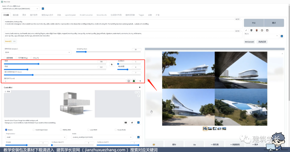Click the random seed dice icon
The width and height of the screenshot is (290, 152).
click(129, 81)
